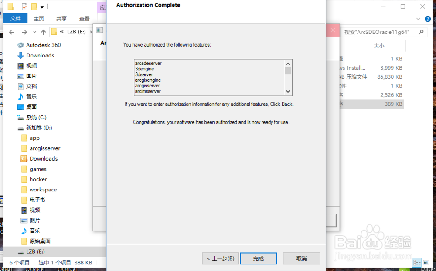This screenshot has width=436, height=271.
Task: Open the 电子书 folder under D:
Action: [33, 200]
